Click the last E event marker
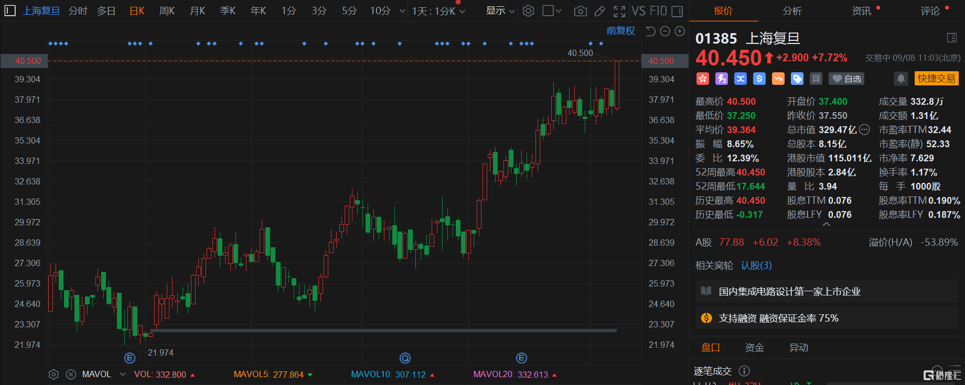The height and width of the screenshot is (385, 965). tap(521, 358)
